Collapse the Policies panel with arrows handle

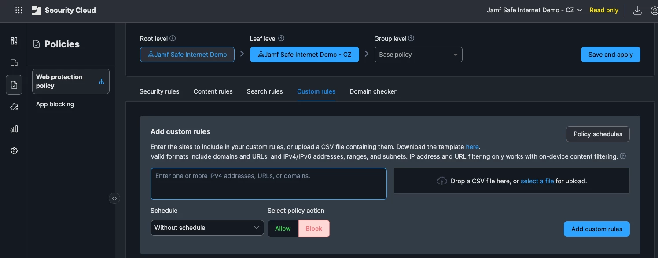[x=114, y=198]
